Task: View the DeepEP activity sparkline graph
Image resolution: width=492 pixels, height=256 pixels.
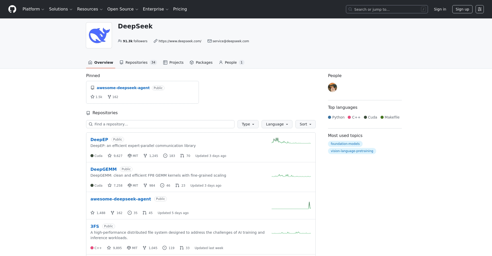Action: [291, 141]
